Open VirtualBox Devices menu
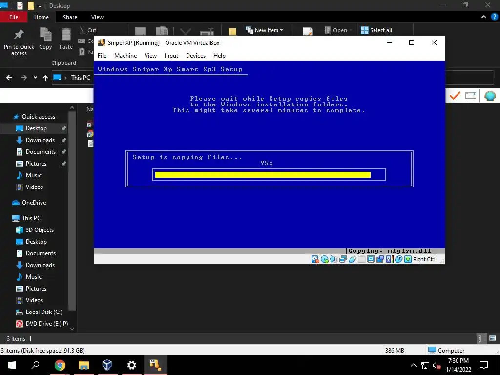 pyautogui.click(x=196, y=56)
